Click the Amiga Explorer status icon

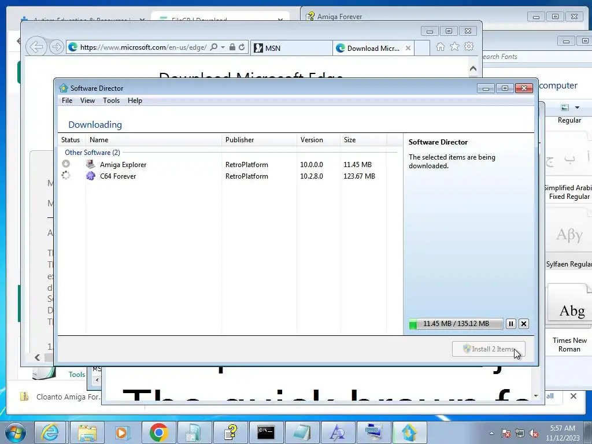click(66, 164)
